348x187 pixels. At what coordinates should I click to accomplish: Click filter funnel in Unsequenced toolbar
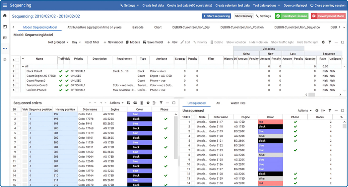pyautogui.click(x=330, y=111)
